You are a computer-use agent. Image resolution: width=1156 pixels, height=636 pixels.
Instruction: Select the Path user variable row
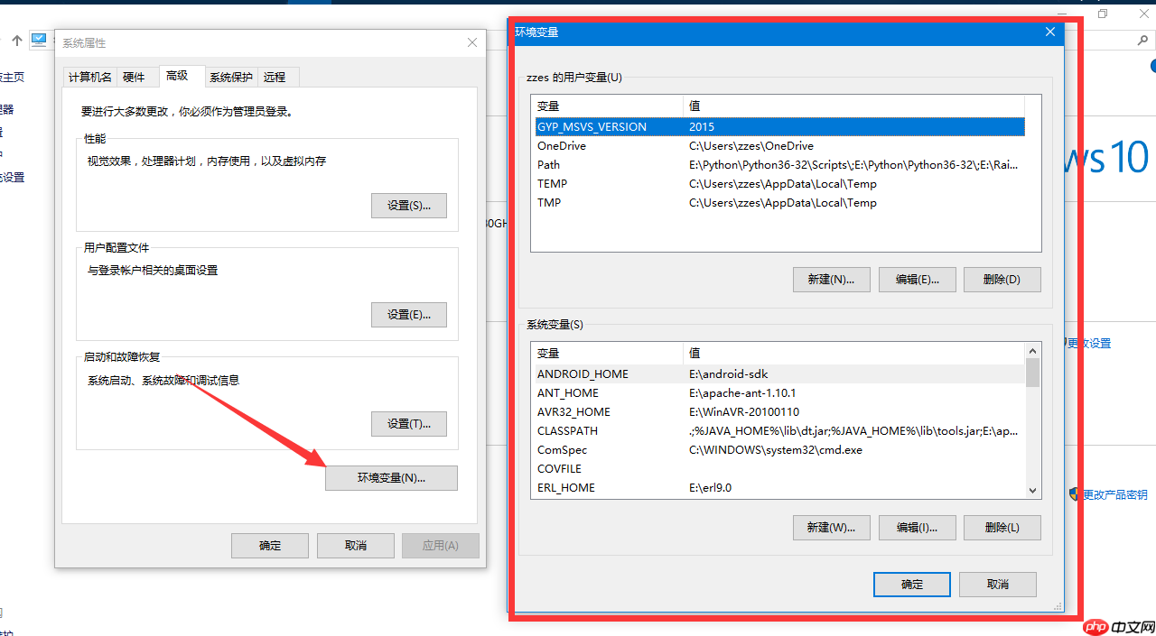point(632,164)
